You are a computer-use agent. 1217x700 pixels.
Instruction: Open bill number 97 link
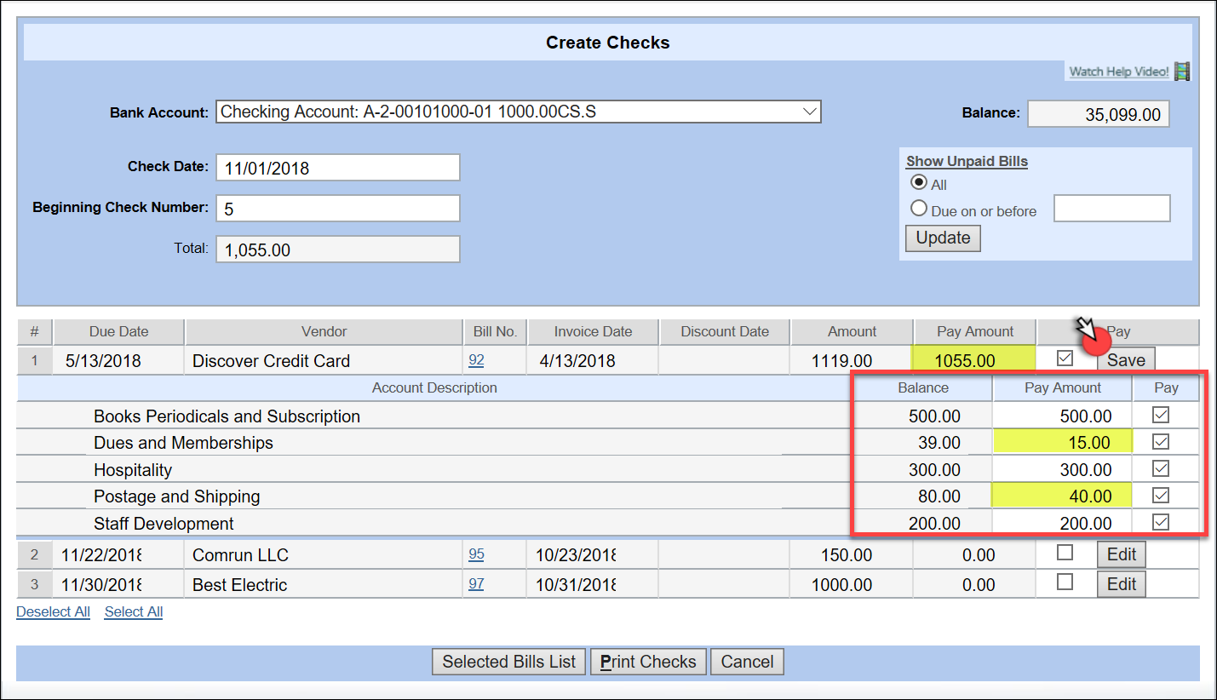476,584
